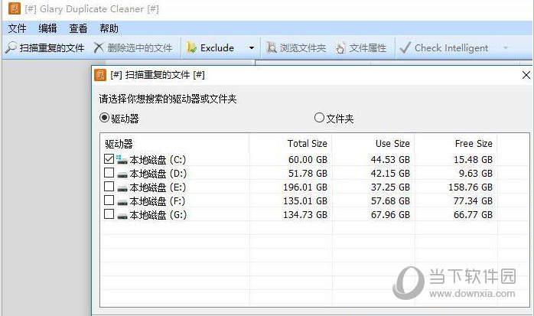Open the Check Intelligent dropdown arrow

506,47
